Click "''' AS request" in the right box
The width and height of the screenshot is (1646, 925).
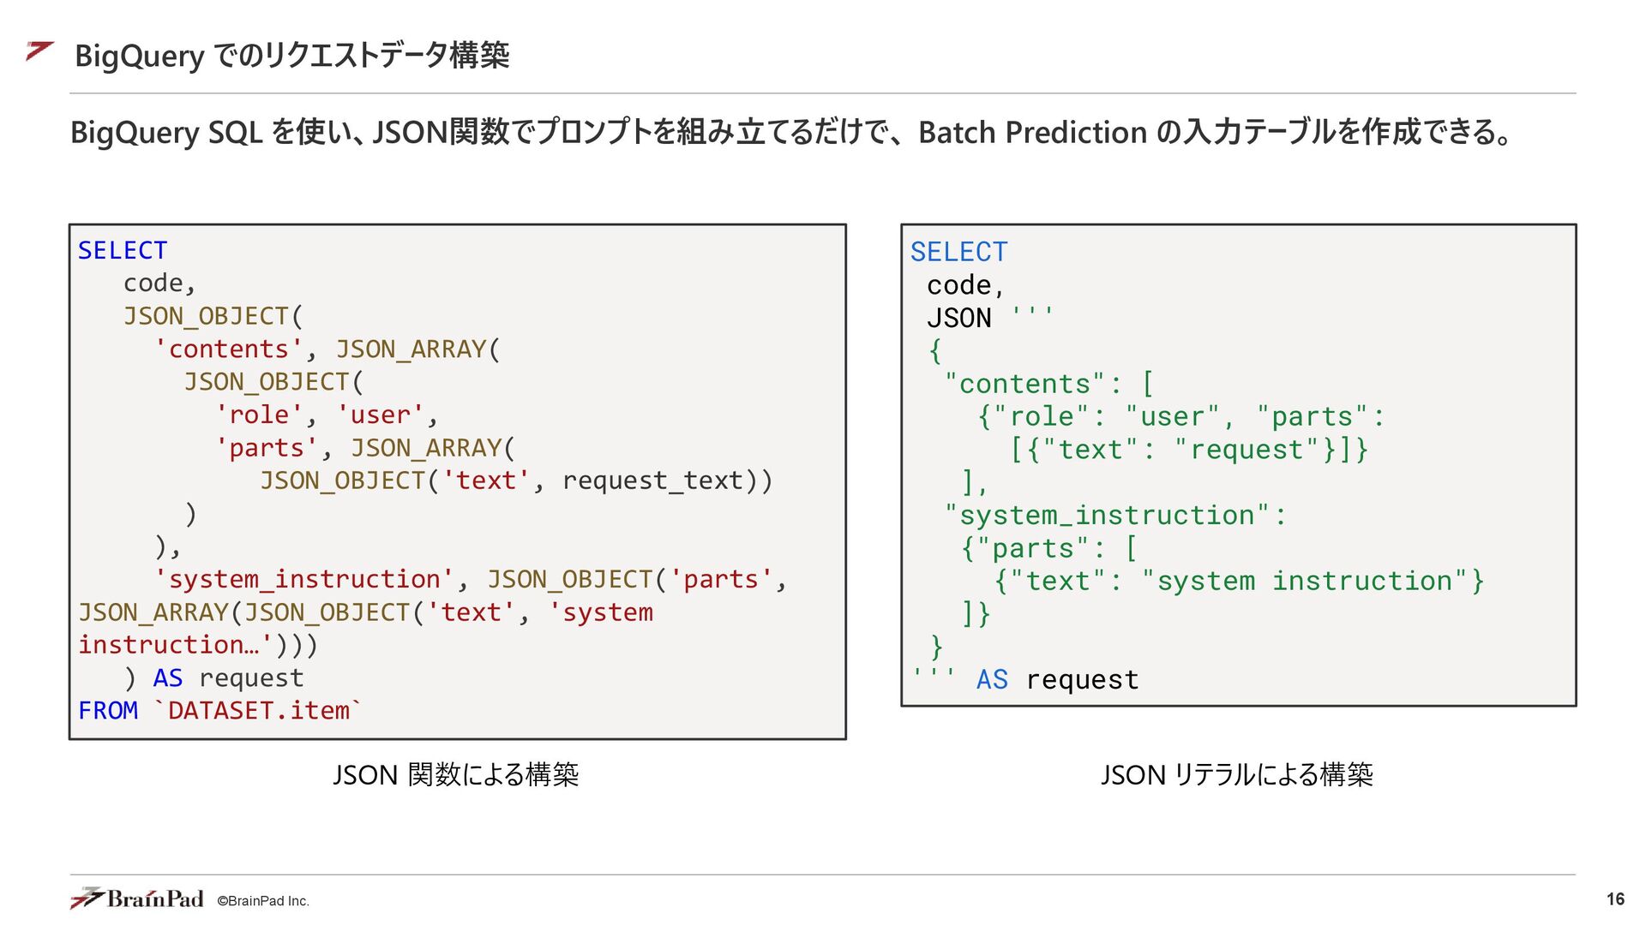point(1025,680)
